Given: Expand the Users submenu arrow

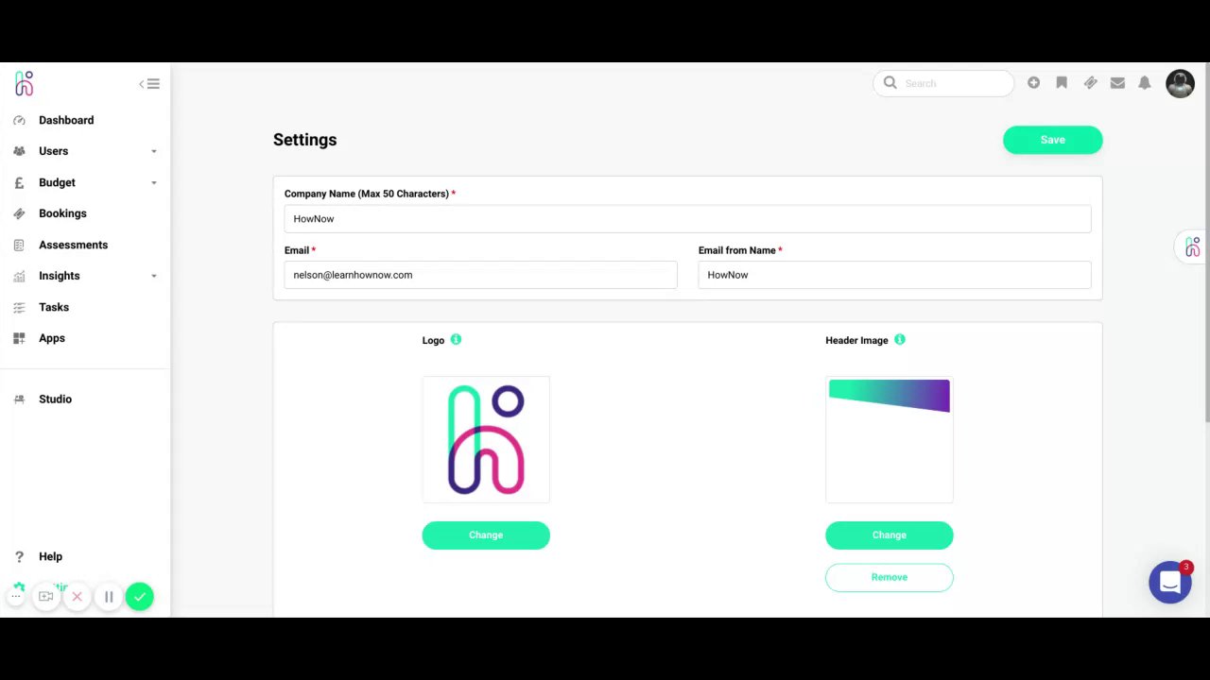Looking at the screenshot, I should tap(153, 151).
